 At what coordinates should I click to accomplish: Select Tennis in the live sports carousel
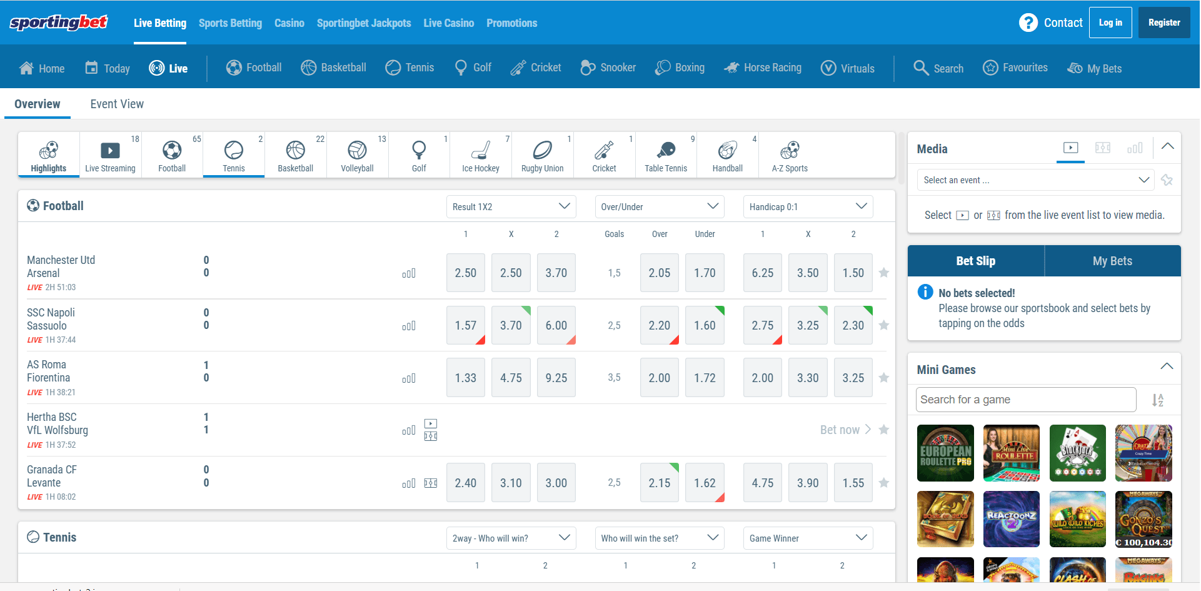(x=234, y=154)
